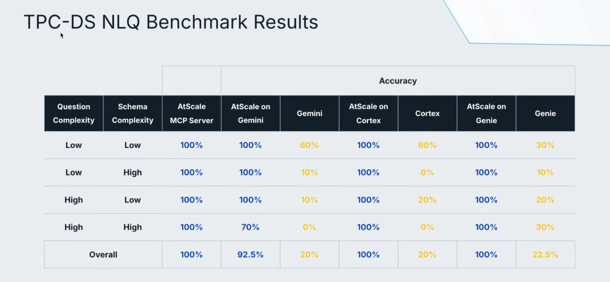Viewport: 610px width, 282px height.
Task: Select Cortex's 0% value in Low/High row
Action: click(427, 173)
